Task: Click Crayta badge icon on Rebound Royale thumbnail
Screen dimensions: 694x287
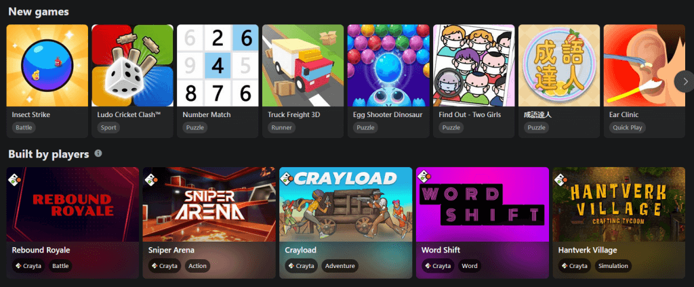Action: pos(15,179)
